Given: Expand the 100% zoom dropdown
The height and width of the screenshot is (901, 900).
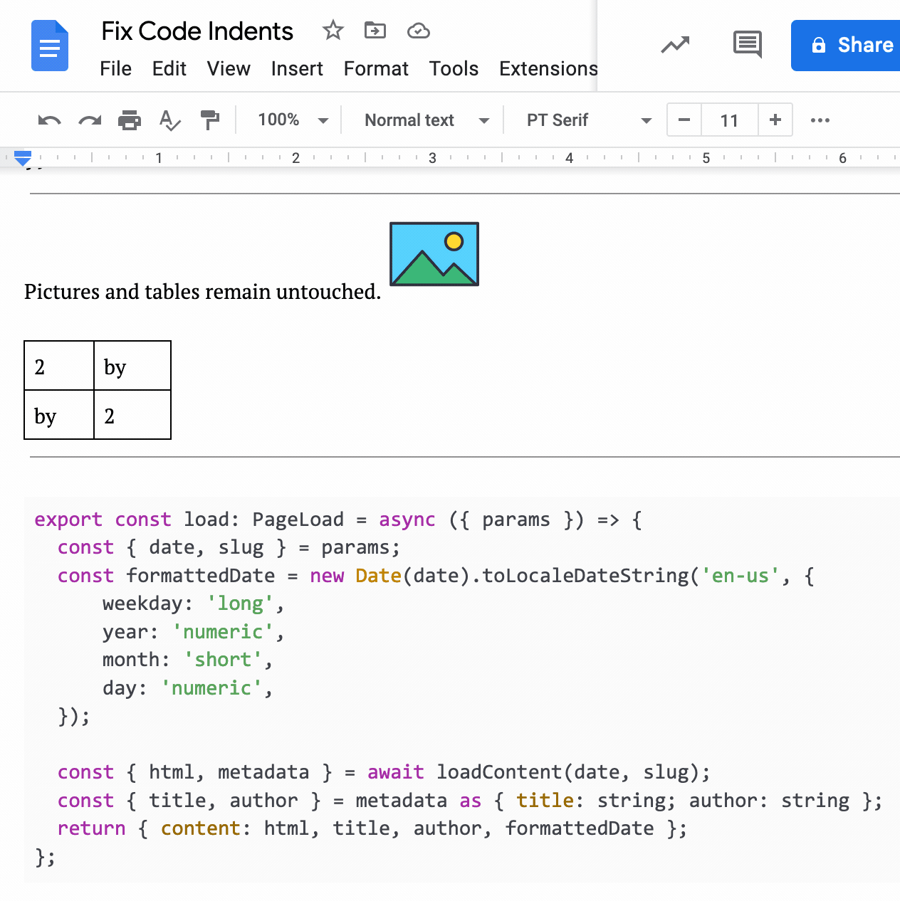Looking at the screenshot, I should [293, 120].
